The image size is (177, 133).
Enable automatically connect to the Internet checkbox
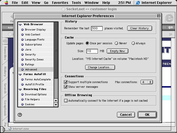(x=66, y=101)
